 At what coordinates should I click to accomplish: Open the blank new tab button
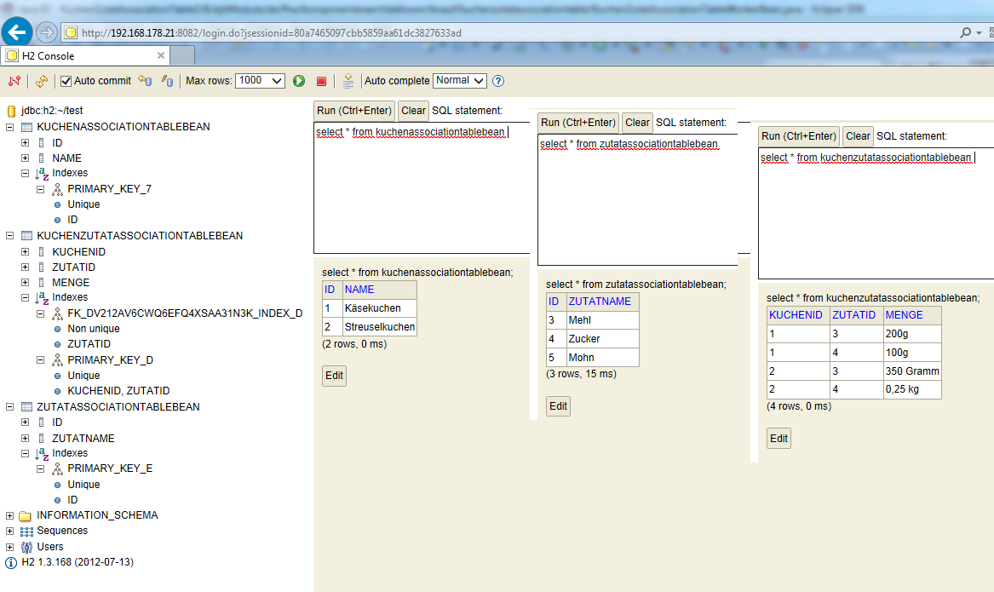(x=182, y=55)
